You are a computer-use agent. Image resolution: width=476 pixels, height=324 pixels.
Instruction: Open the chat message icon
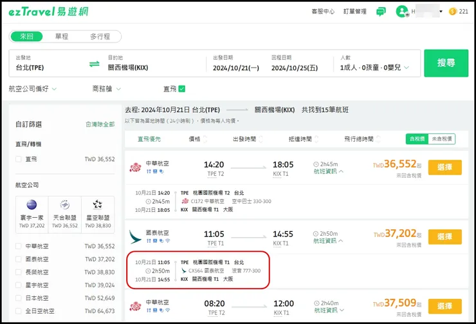[381, 12]
